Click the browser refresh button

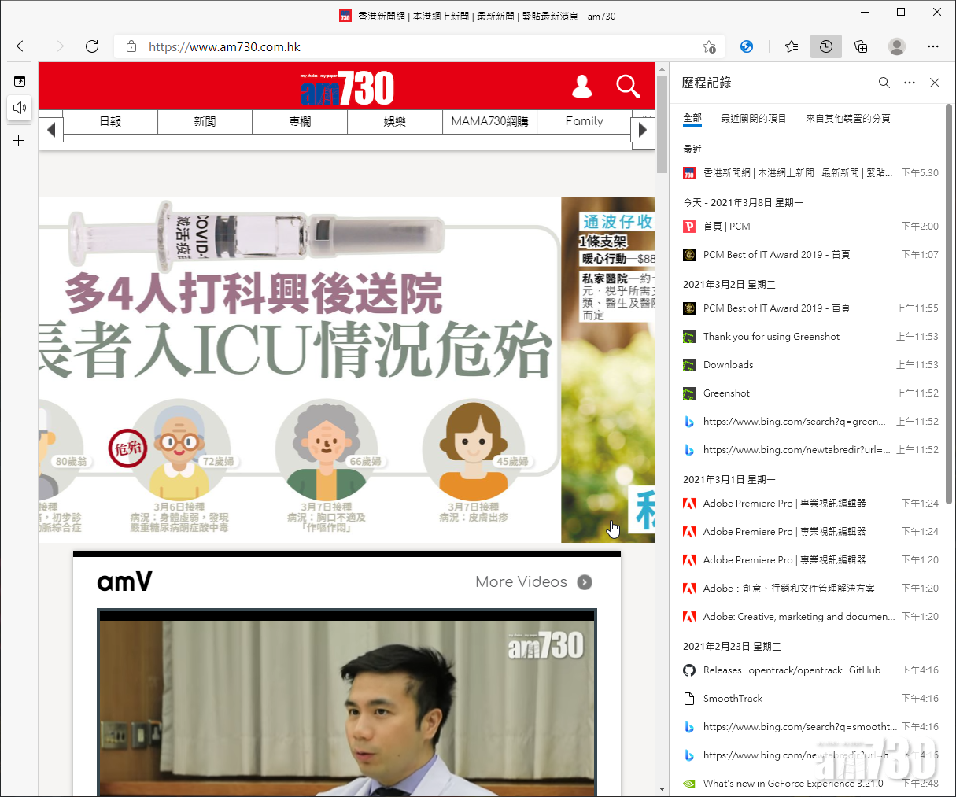coord(92,46)
